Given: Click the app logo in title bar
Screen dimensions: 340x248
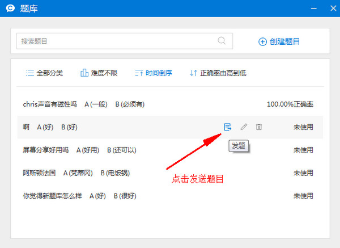Looking at the screenshot, I should point(9,8).
